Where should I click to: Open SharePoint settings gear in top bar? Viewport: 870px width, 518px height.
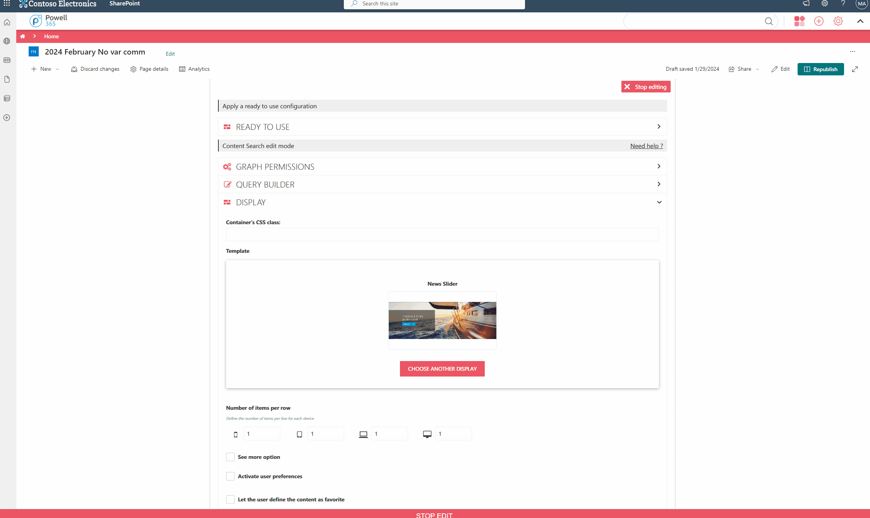(x=825, y=3)
